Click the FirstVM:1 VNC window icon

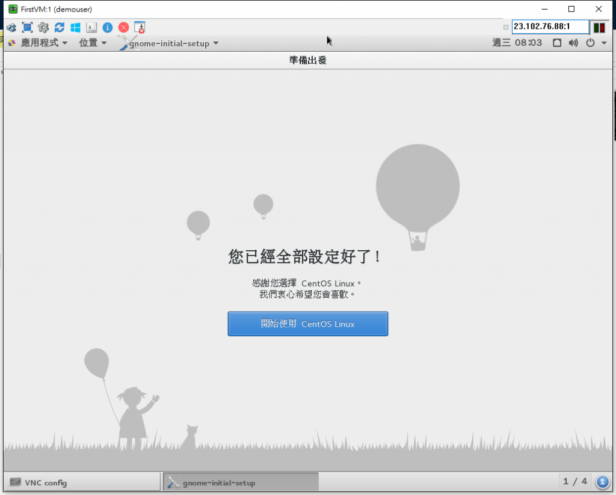[x=13, y=9]
